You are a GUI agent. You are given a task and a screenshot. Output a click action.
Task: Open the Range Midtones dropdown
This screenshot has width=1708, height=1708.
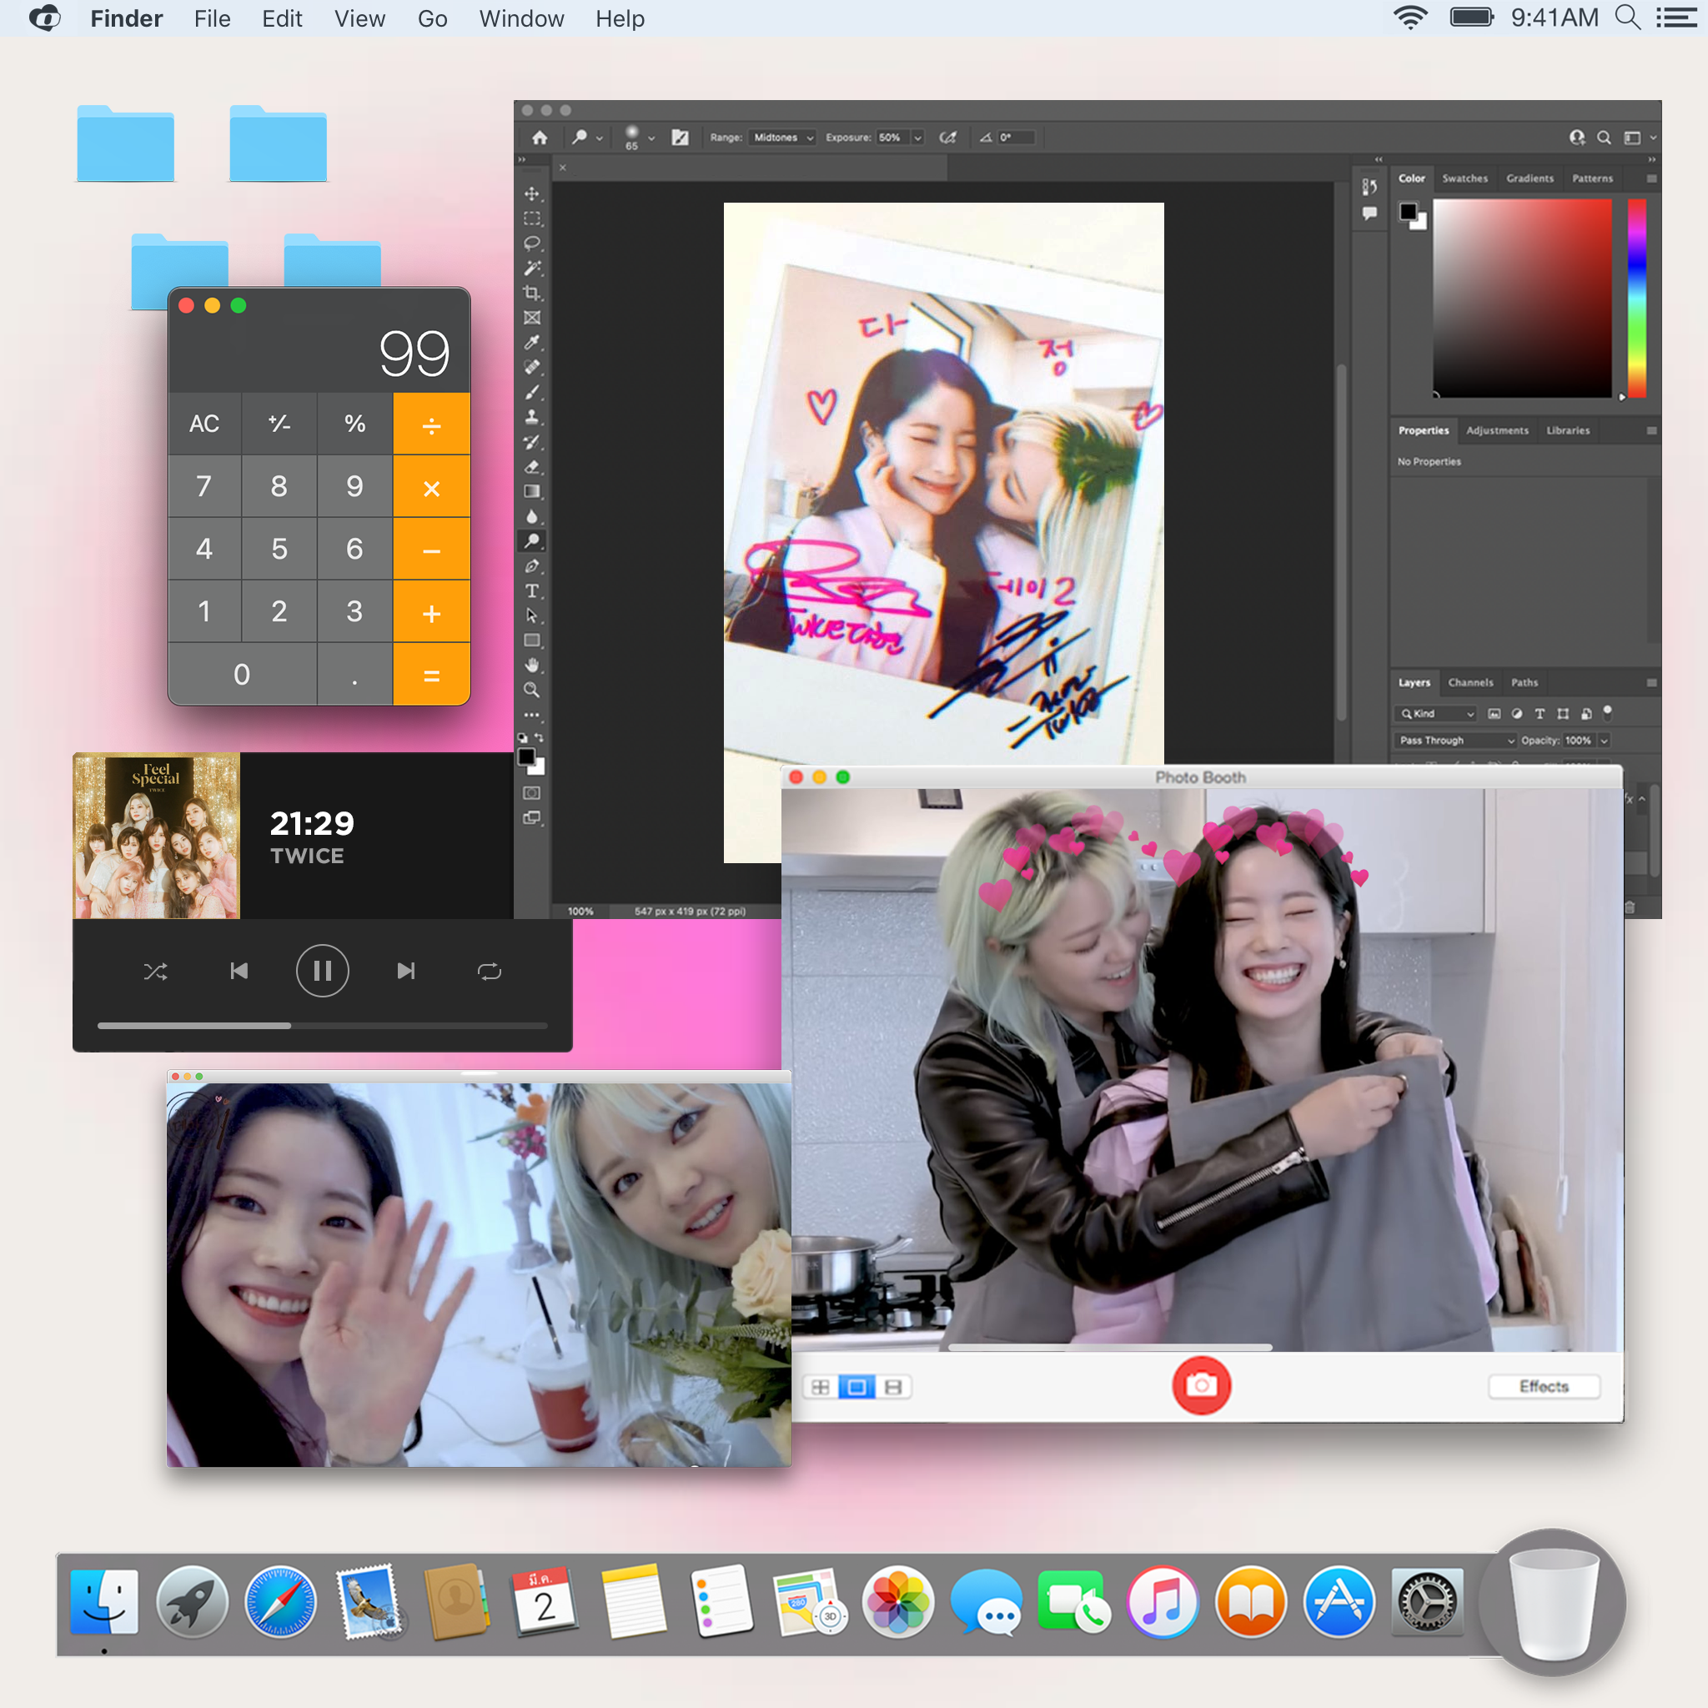(x=782, y=138)
